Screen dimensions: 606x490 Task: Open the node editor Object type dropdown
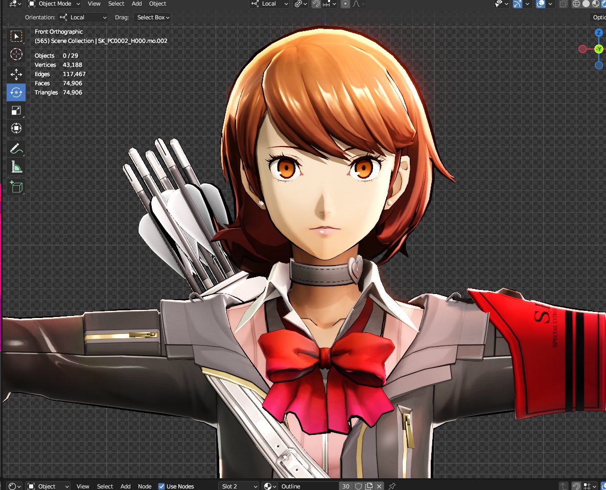49,486
